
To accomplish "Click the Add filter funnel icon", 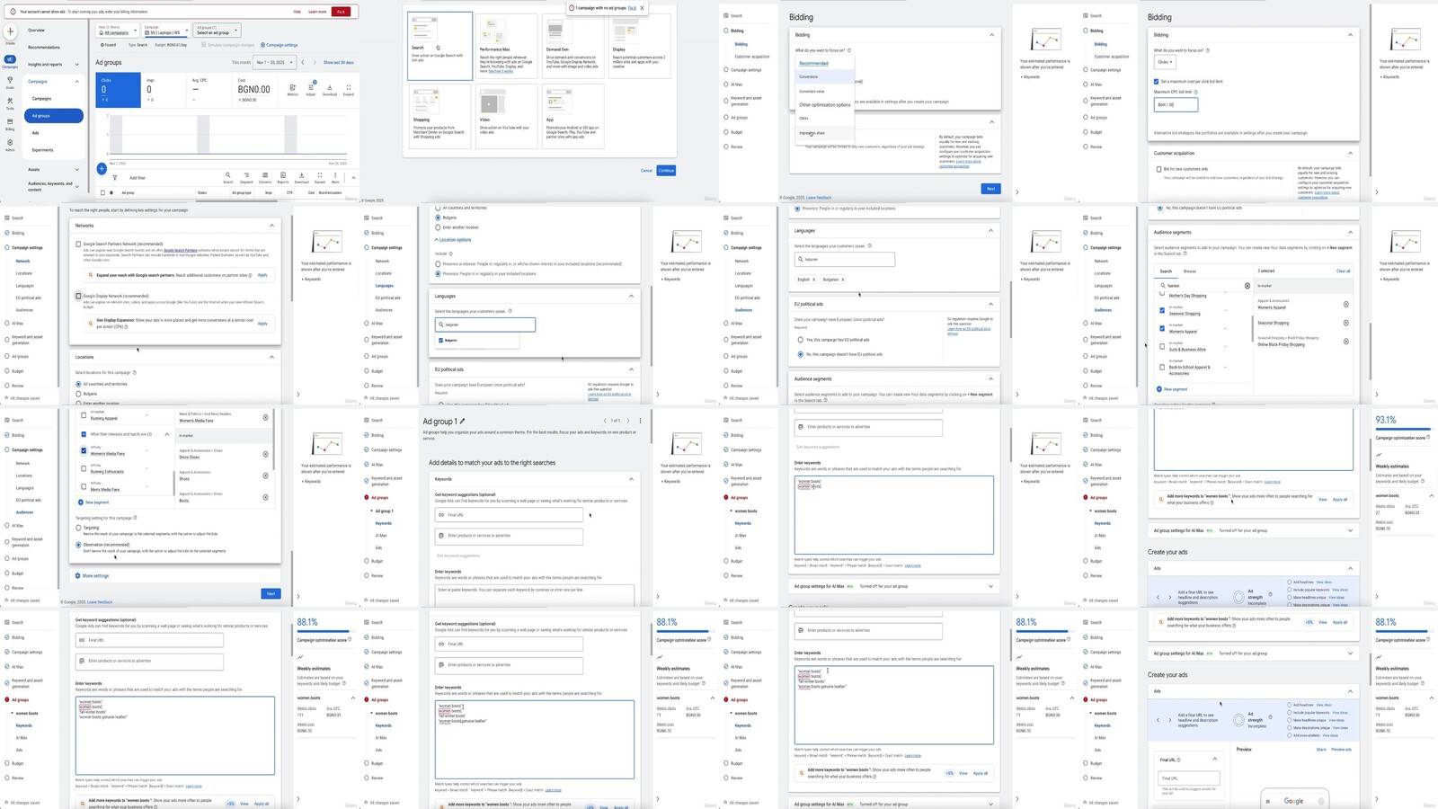I will click(x=115, y=178).
